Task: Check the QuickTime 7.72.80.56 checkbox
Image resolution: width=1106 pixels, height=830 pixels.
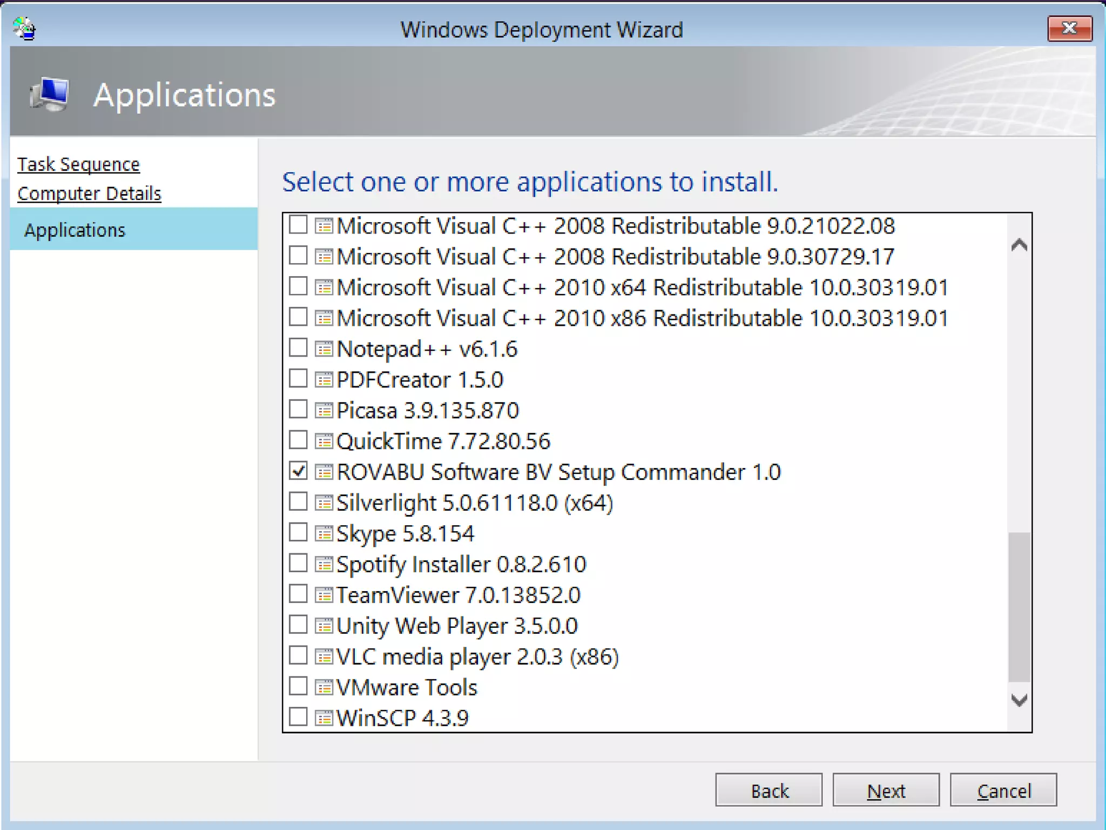Action: click(298, 440)
